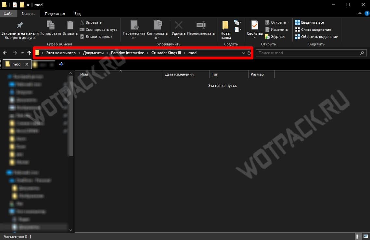Click Выделить все button

309,22
